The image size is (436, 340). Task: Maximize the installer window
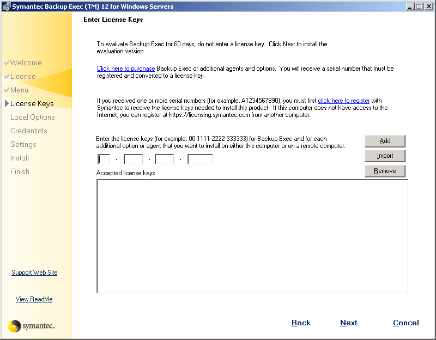419,6
